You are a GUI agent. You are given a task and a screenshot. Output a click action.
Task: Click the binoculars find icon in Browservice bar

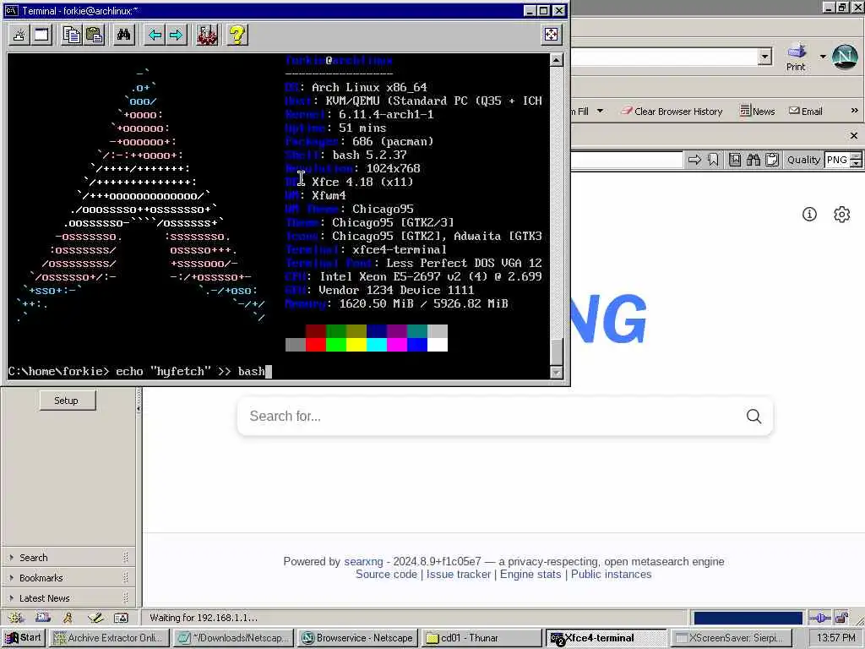[753, 160]
